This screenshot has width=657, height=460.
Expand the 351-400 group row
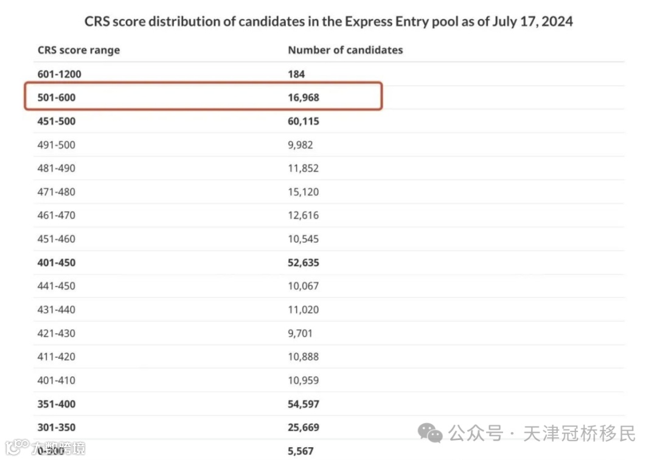57,404
